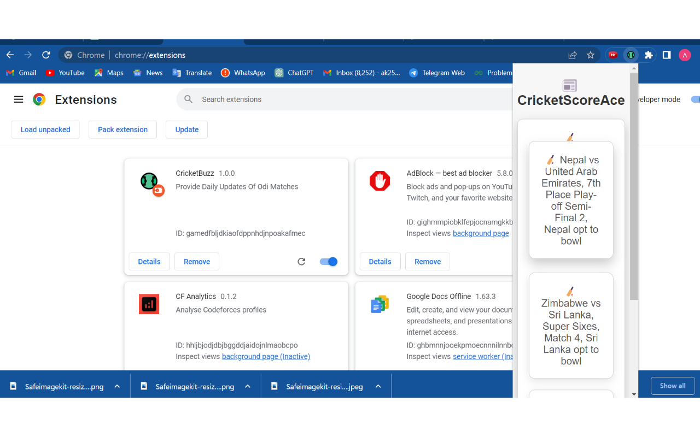Open CricketBuzz Details
This screenshot has height=437, width=700.
click(149, 262)
